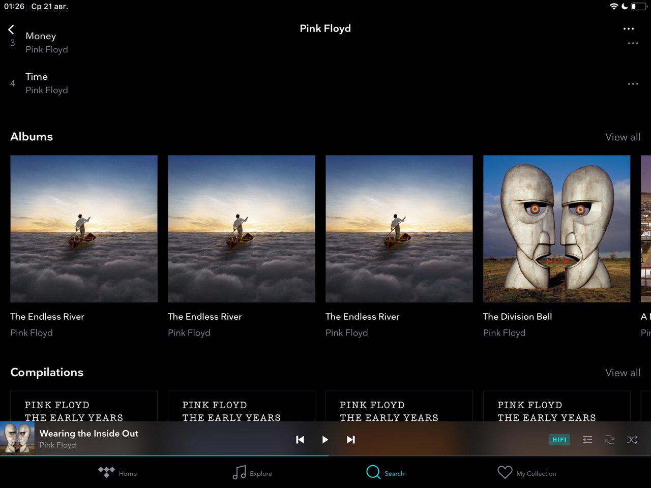651x488 pixels.
Task: Select Pink Floyd artist under Division Bell
Action: (x=504, y=333)
